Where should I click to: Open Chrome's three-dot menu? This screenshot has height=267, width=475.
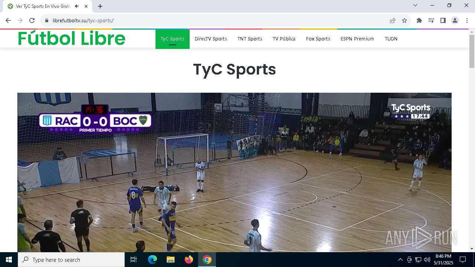(x=467, y=20)
